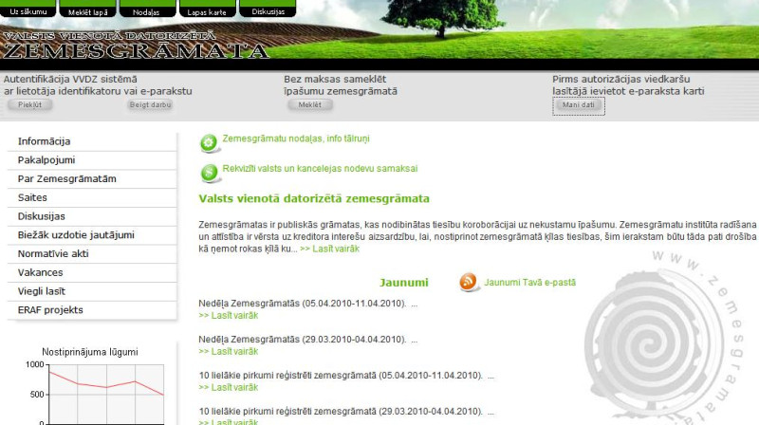
Task: Click the orange RSS feed icon
Action: (468, 282)
